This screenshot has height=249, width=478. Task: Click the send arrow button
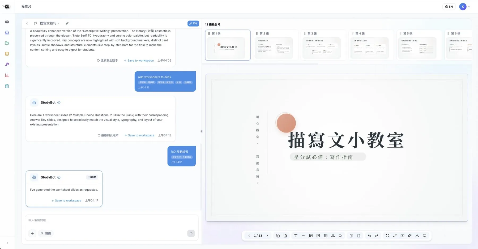(x=191, y=233)
